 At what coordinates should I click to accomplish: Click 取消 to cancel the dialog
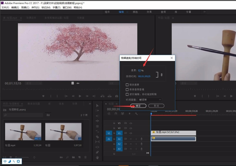[156, 106]
